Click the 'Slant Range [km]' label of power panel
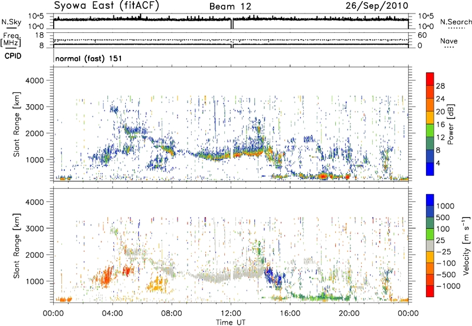Viewport: 472px width, 326px height. 17,124
